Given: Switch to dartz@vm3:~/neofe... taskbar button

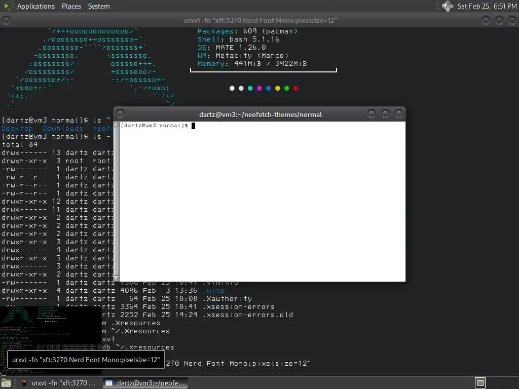Looking at the screenshot, I should pyautogui.click(x=145, y=383).
